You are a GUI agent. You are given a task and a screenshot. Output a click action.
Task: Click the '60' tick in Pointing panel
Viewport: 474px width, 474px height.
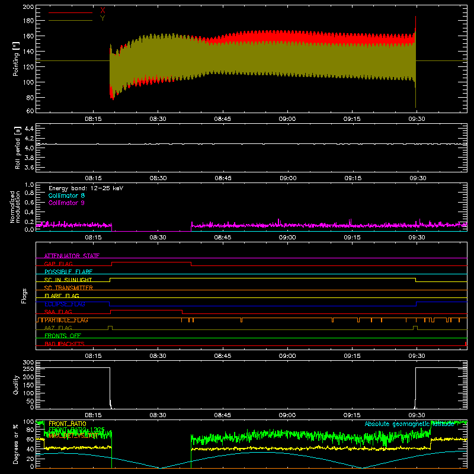click(x=30, y=111)
